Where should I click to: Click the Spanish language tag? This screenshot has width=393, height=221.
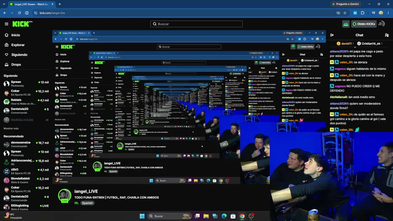point(87,203)
